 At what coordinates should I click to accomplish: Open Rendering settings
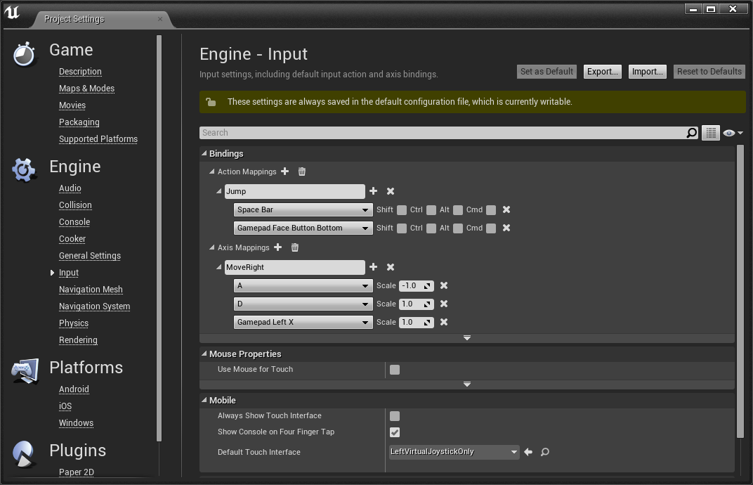[x=78, y=340]
